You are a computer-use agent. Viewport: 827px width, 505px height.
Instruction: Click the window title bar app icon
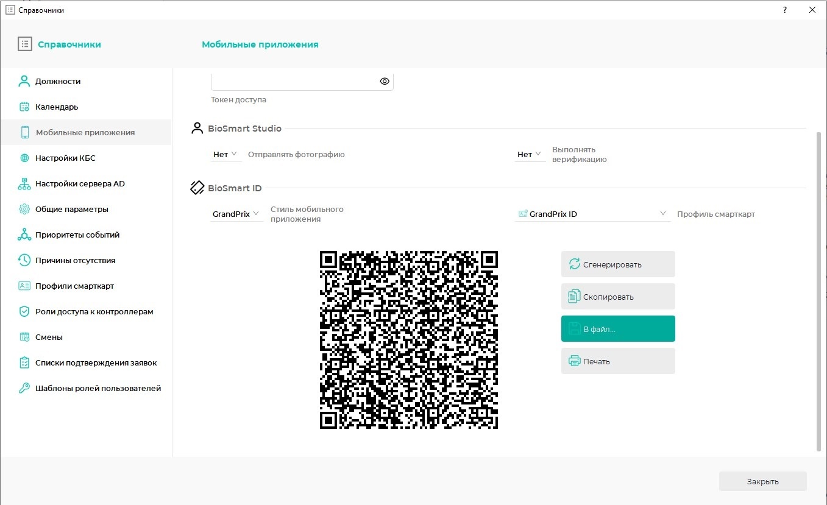(10, 10)
